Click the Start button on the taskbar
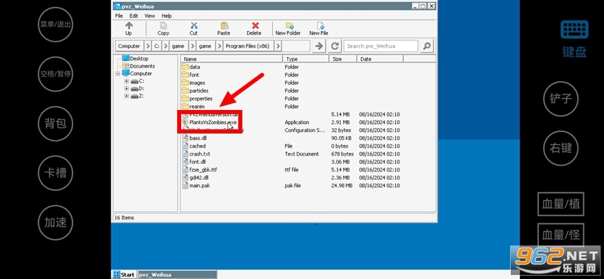Viewport: 604px width, 279px height. click(124, 274)
